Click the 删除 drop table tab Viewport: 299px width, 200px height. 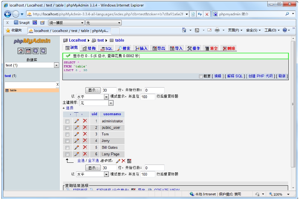(229, 48)
